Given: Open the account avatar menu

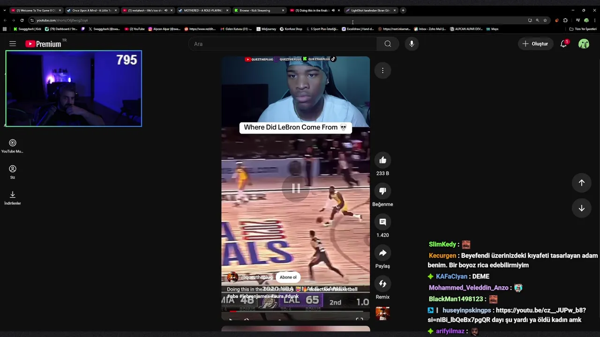Looking at the screenshot, I should (584, 44).
